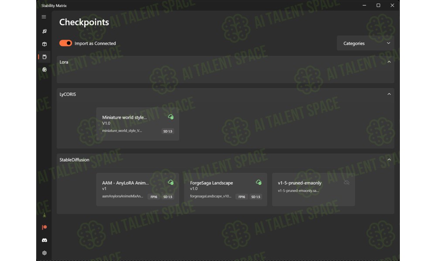Click connected cloud icon on AAM - AnyLoRA card
This screenshot has height=261, width=436.
pos(171,183)
